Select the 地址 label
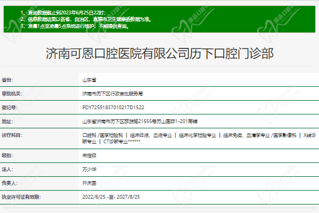Screen dimensions: 319x213 (7, 121)
